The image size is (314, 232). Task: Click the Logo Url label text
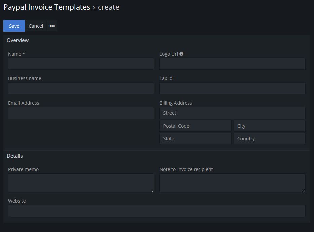[x=169, y=54]
